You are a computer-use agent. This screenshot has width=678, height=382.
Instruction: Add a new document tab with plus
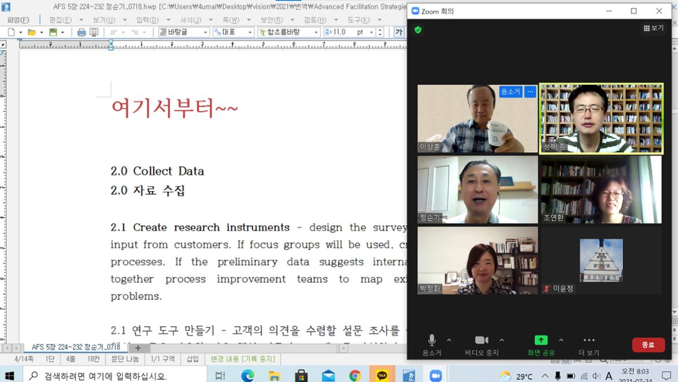[138, 348]
